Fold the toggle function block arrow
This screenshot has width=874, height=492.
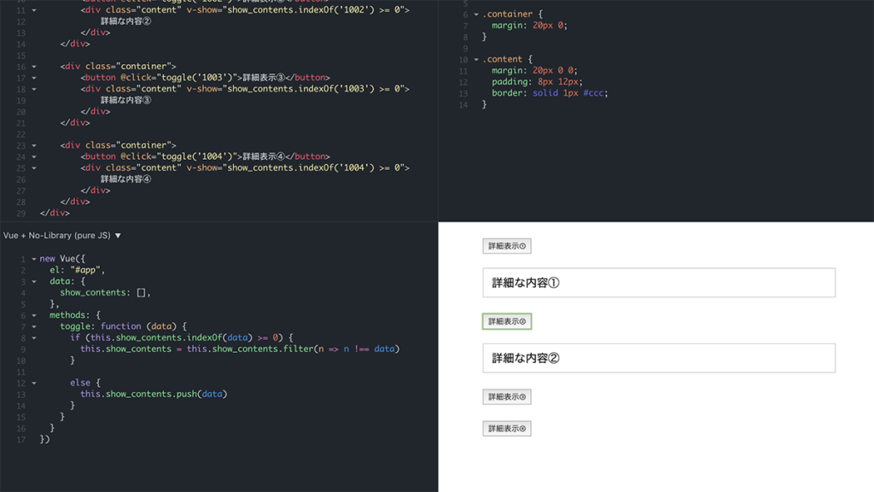[34, 326]
